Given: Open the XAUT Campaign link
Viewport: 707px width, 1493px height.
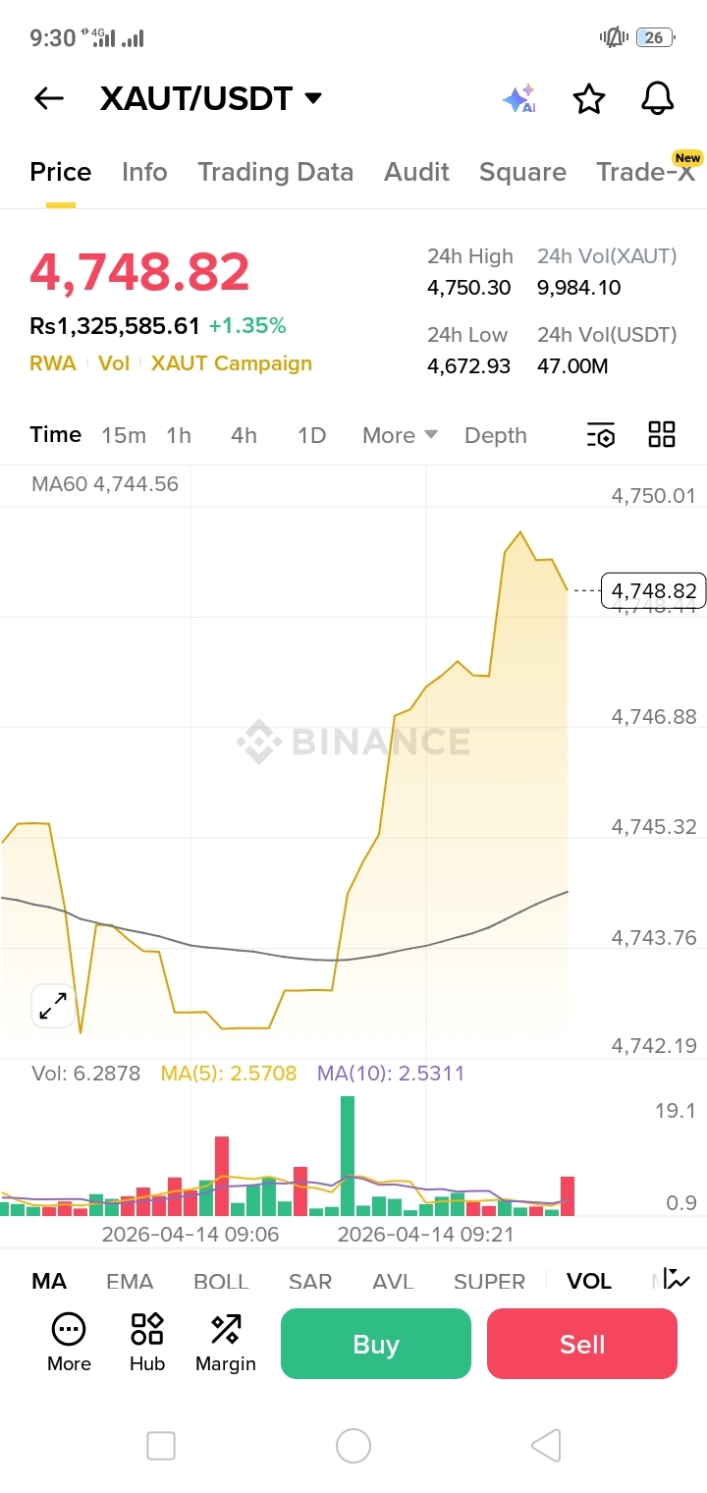Looking at the screenshot, I should (x=232, y=363).
